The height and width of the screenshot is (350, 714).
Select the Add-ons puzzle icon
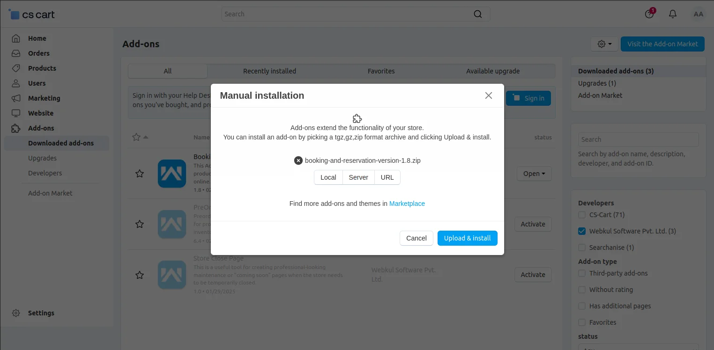pyautogui.click(x=15, y=128)
